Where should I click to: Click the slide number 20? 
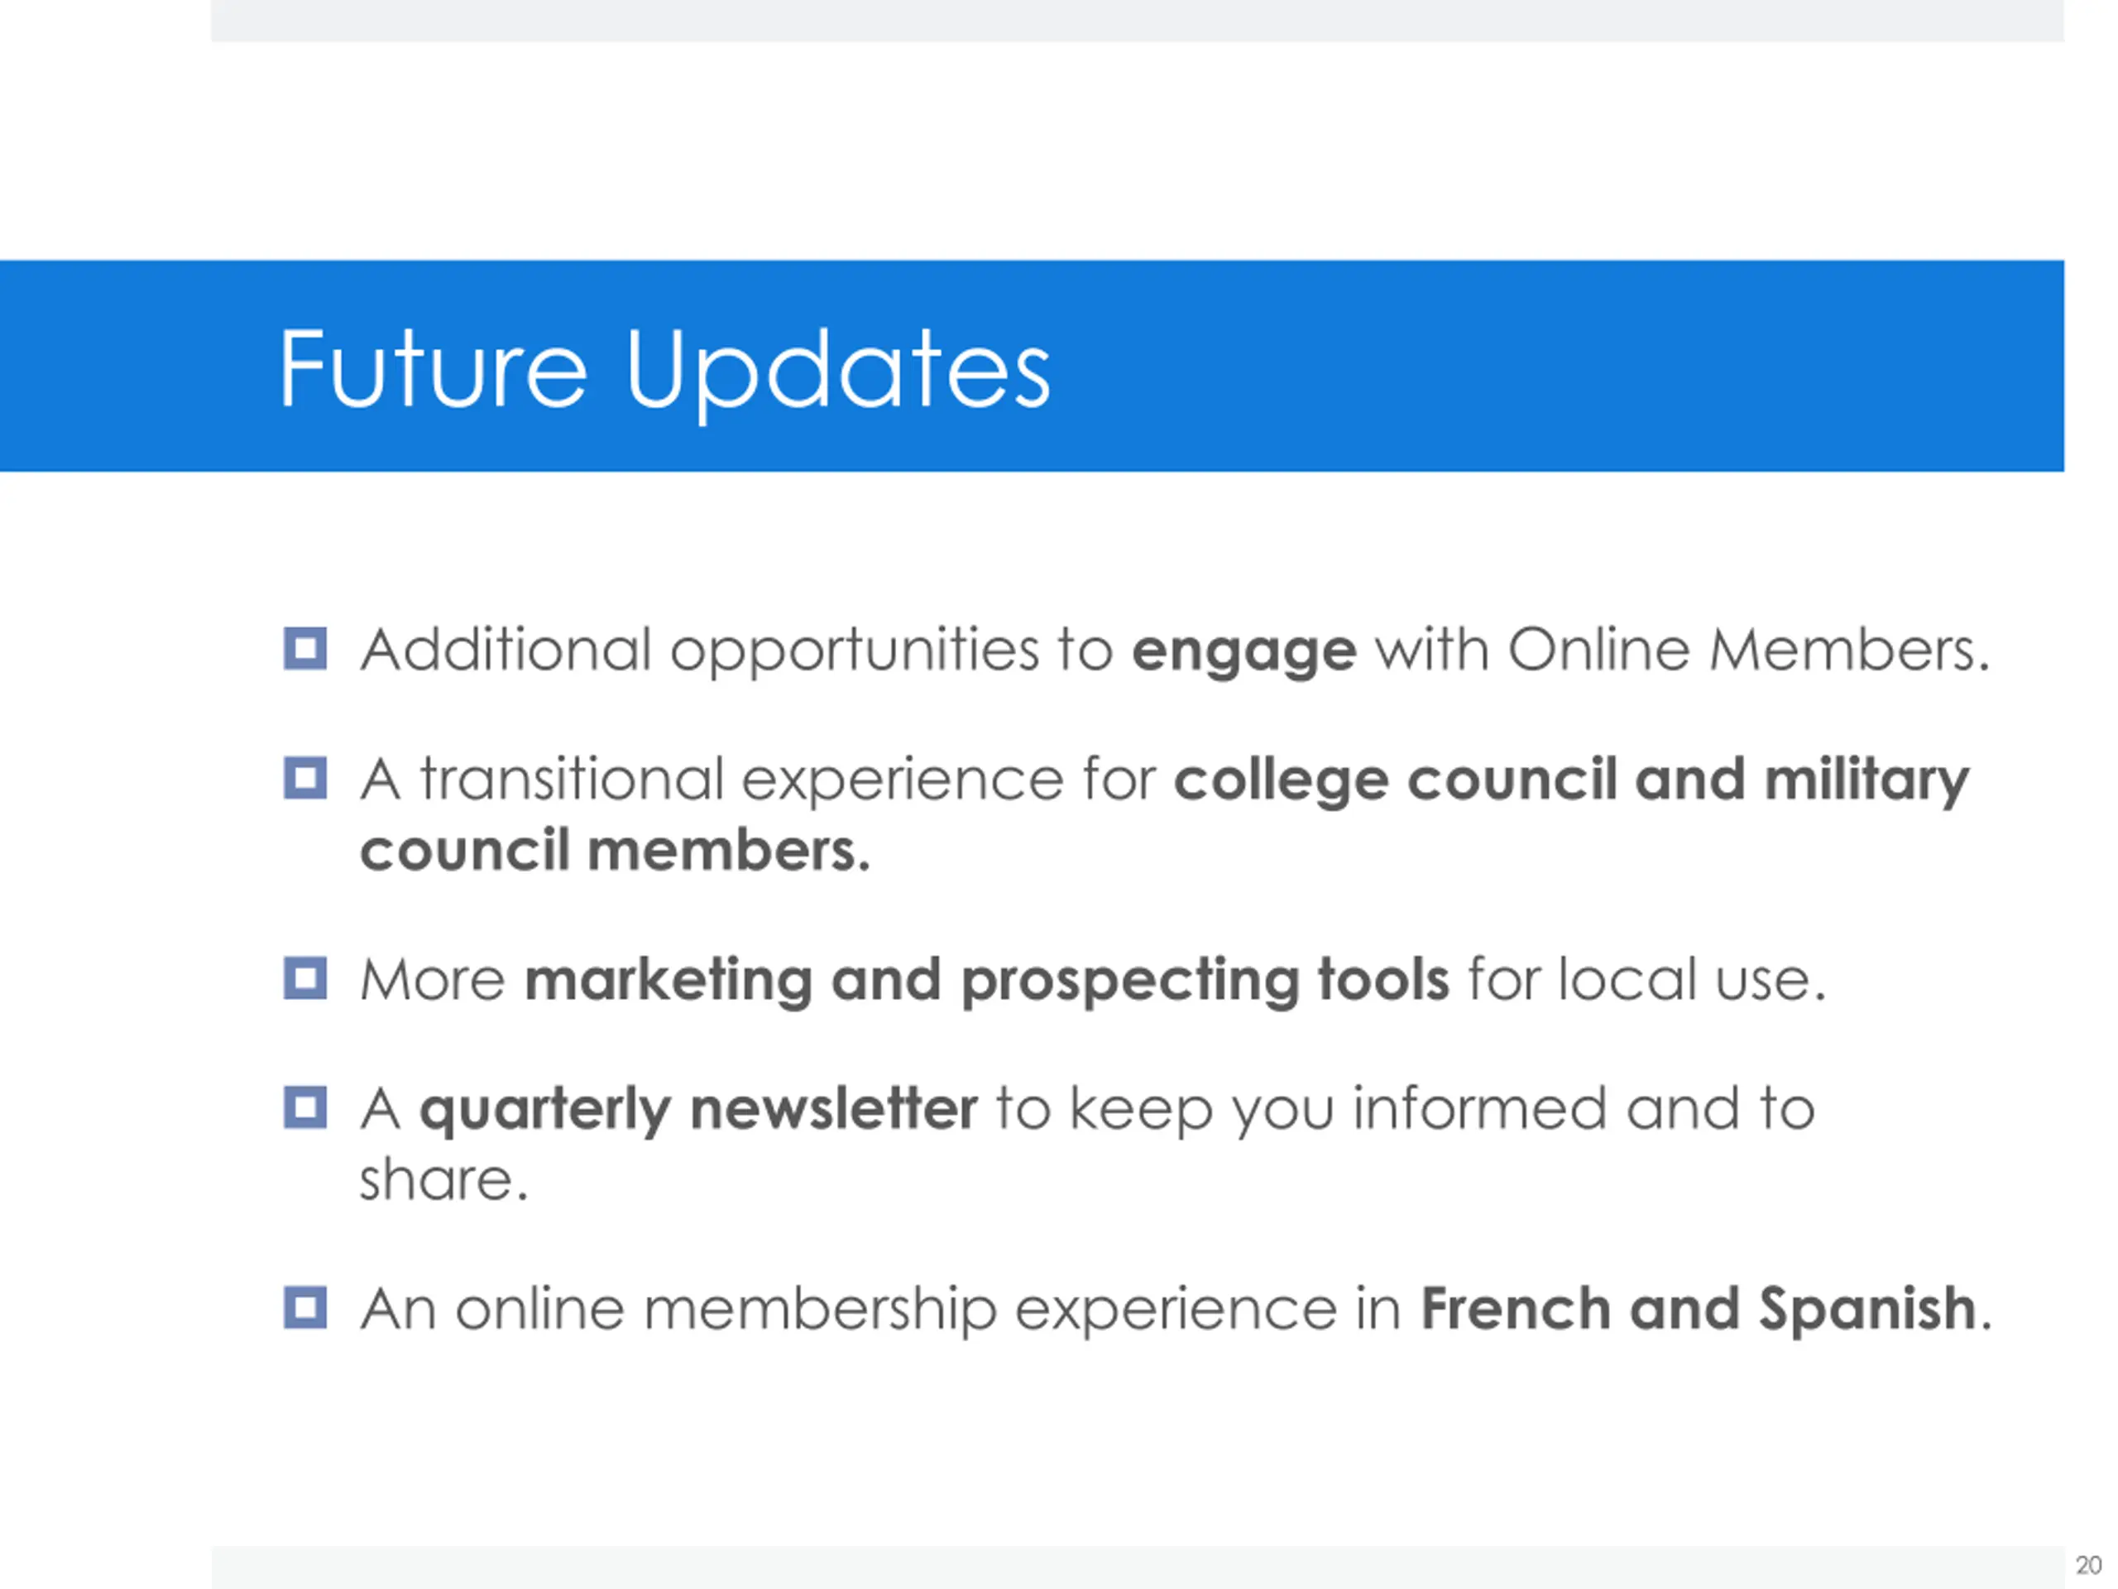[x=2087, y=1565]
